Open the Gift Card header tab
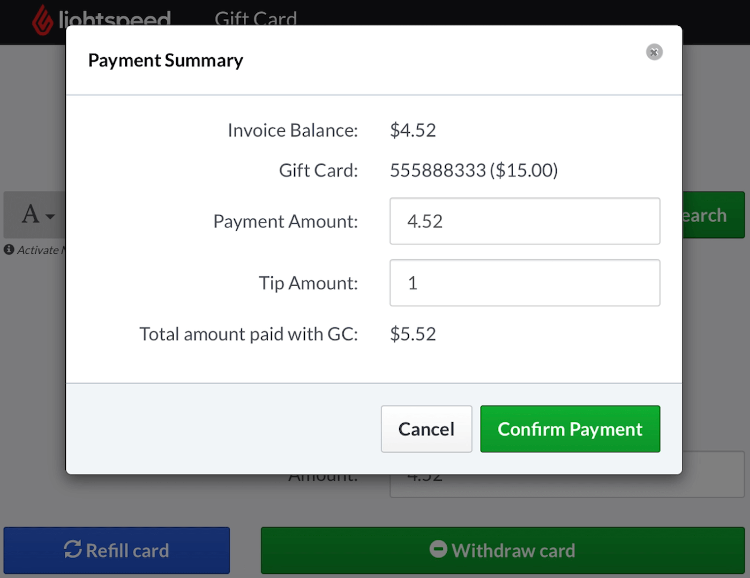This screenshot has height=578, width=750. coord(256,19)
